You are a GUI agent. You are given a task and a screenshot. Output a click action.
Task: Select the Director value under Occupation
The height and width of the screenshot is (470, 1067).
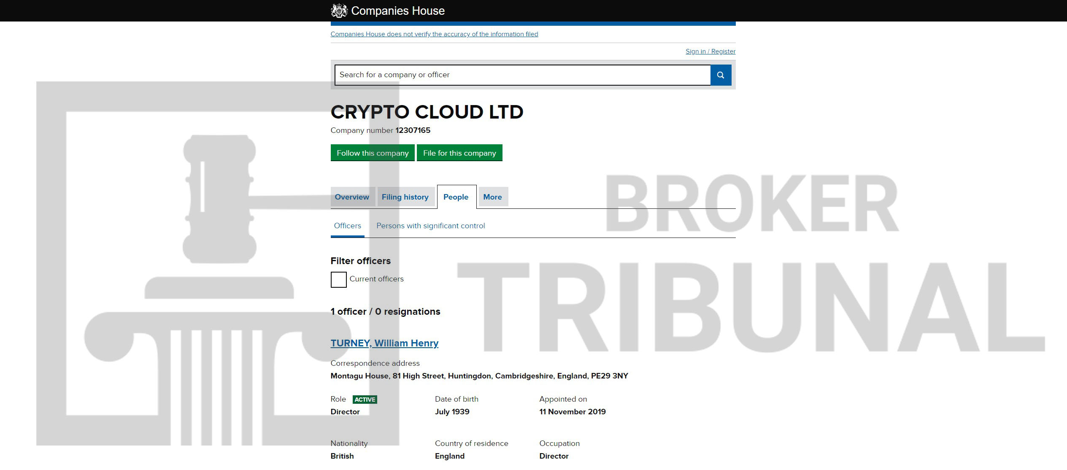554,456
